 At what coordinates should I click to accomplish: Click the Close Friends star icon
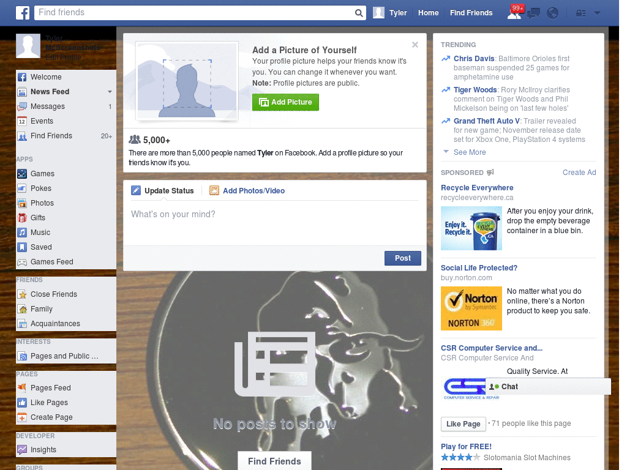pyautogui.click(x=22, y=294)
